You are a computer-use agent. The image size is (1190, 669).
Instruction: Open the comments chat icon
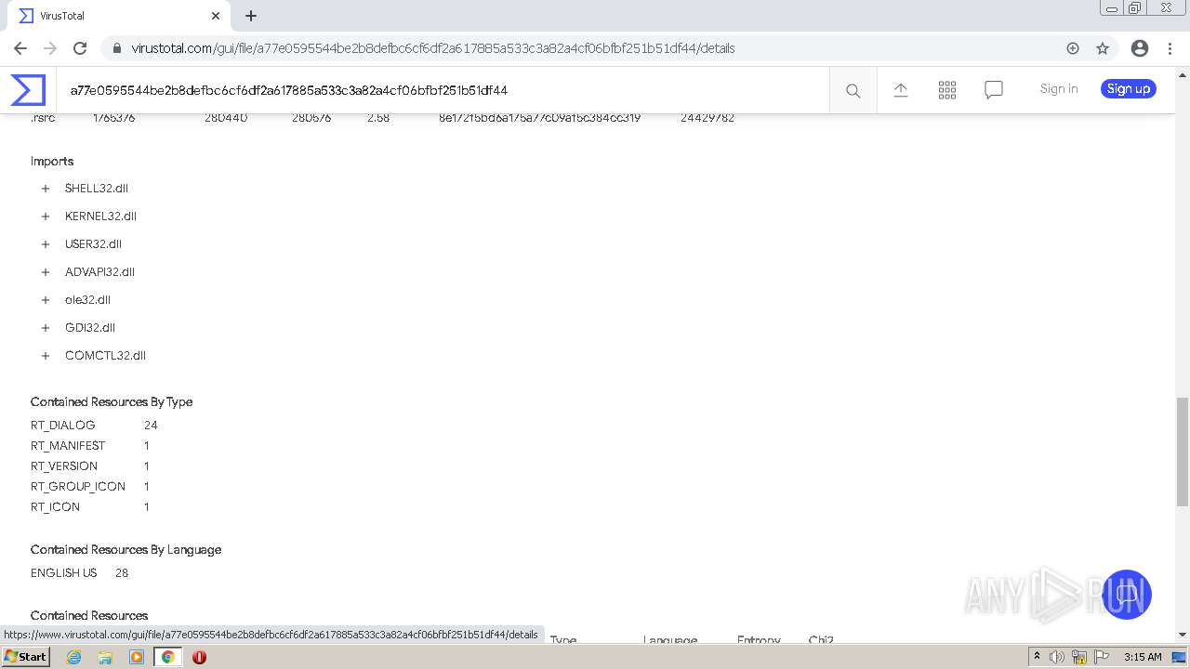(994, 89)
